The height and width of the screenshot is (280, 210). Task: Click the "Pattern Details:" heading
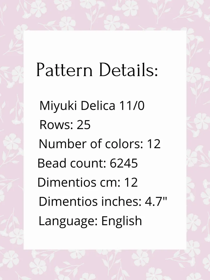(x=97, y=69)
